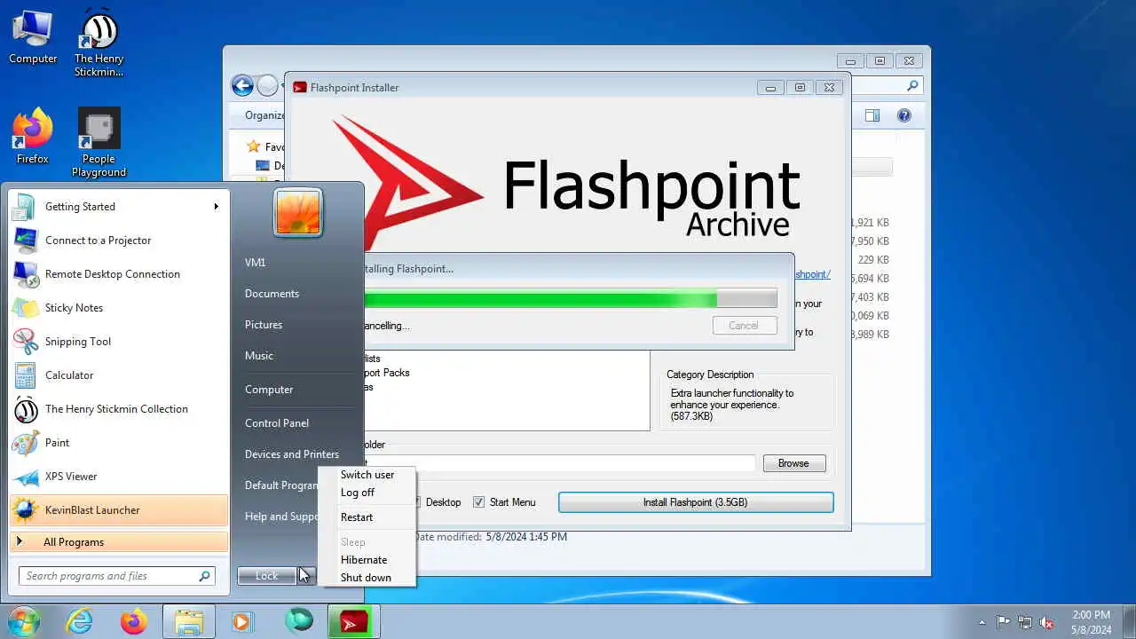
Task: Open the People Playground desktop shortcut
Action: (x=99, y=142)
